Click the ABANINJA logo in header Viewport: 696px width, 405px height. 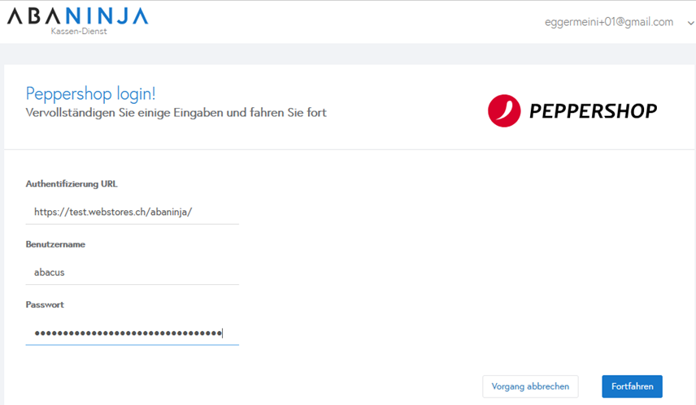tap(77, 15)
